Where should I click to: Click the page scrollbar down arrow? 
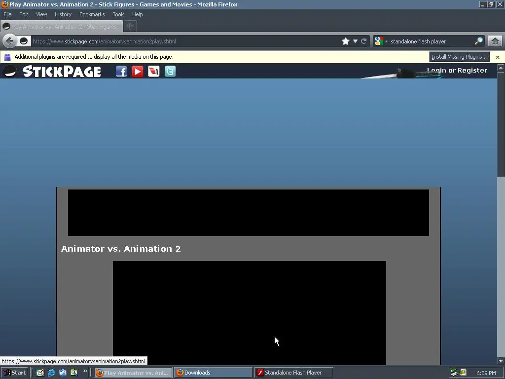pos(501,361)
